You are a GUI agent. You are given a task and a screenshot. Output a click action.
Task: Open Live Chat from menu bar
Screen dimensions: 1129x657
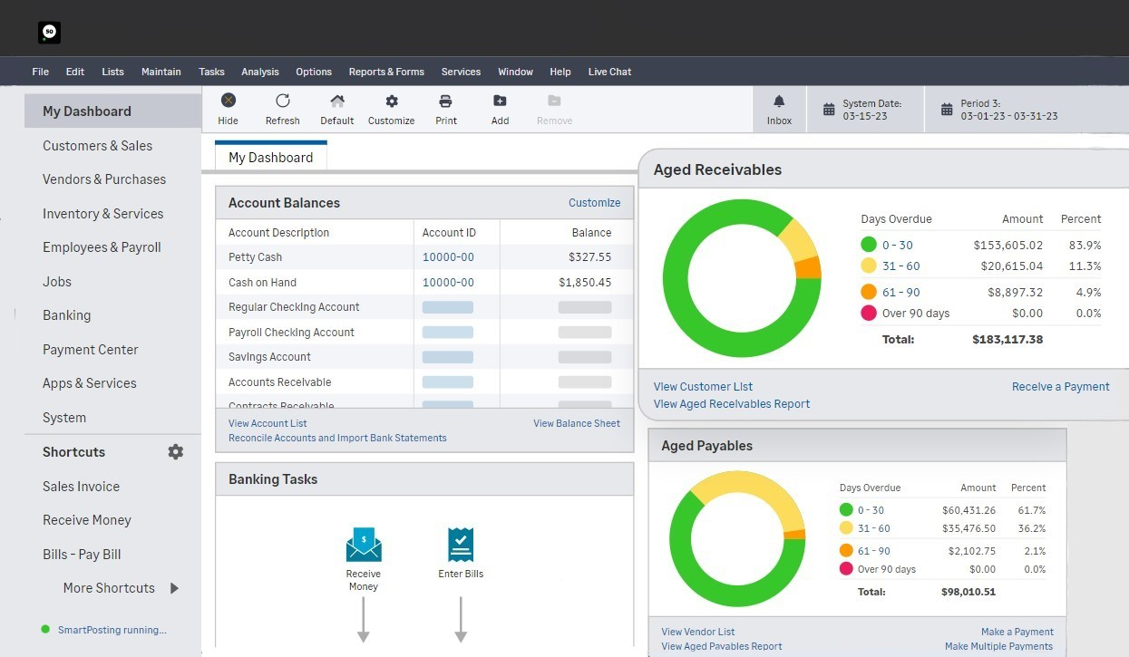pos(609,72)
